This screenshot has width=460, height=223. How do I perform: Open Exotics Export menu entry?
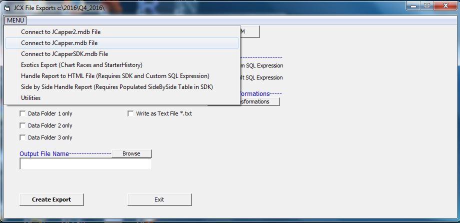point(122,65)
